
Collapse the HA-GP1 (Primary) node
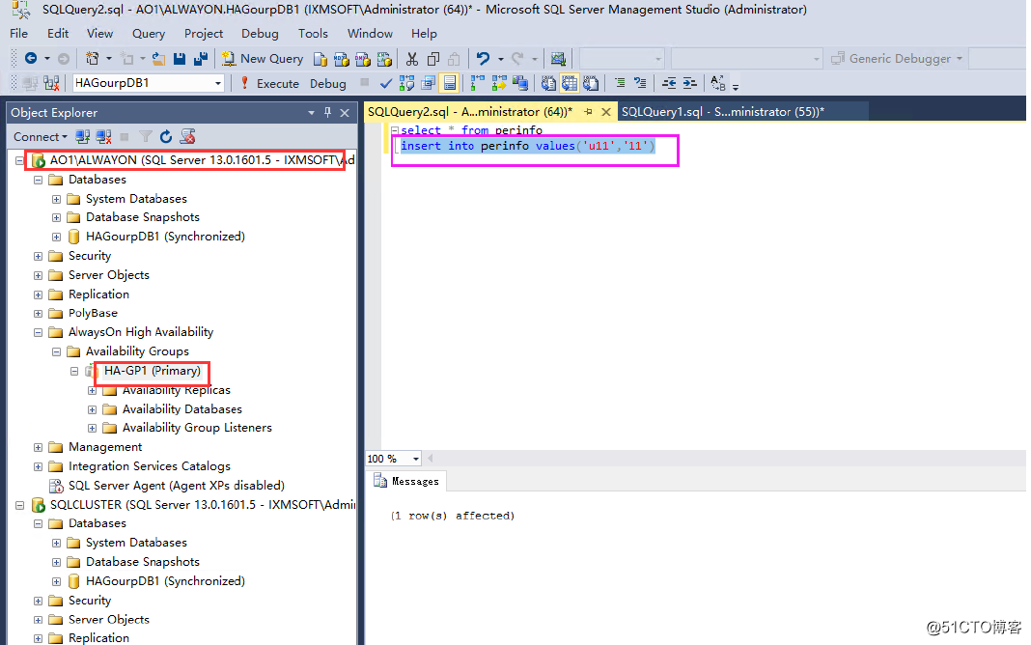pyautogui.click(x=74, y=372)
